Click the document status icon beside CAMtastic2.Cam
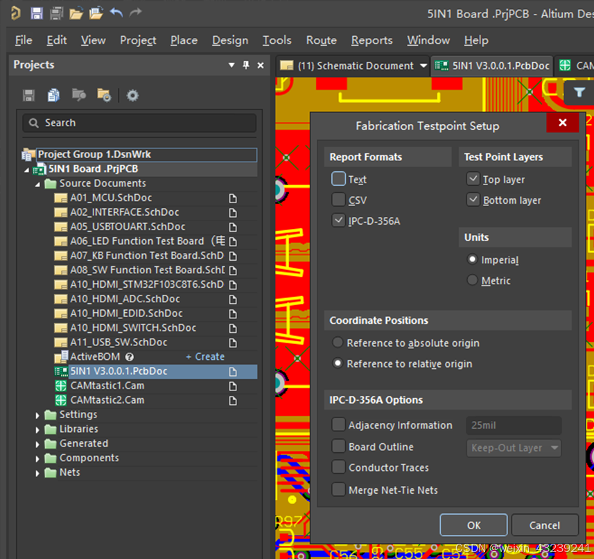This screenshot has height=559, width=594. coord(233,401)
